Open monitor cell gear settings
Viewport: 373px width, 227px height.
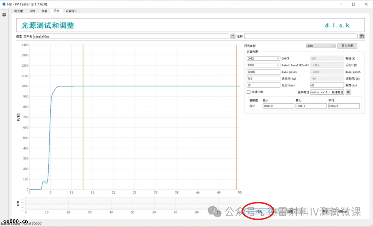[x=348, y=92]
